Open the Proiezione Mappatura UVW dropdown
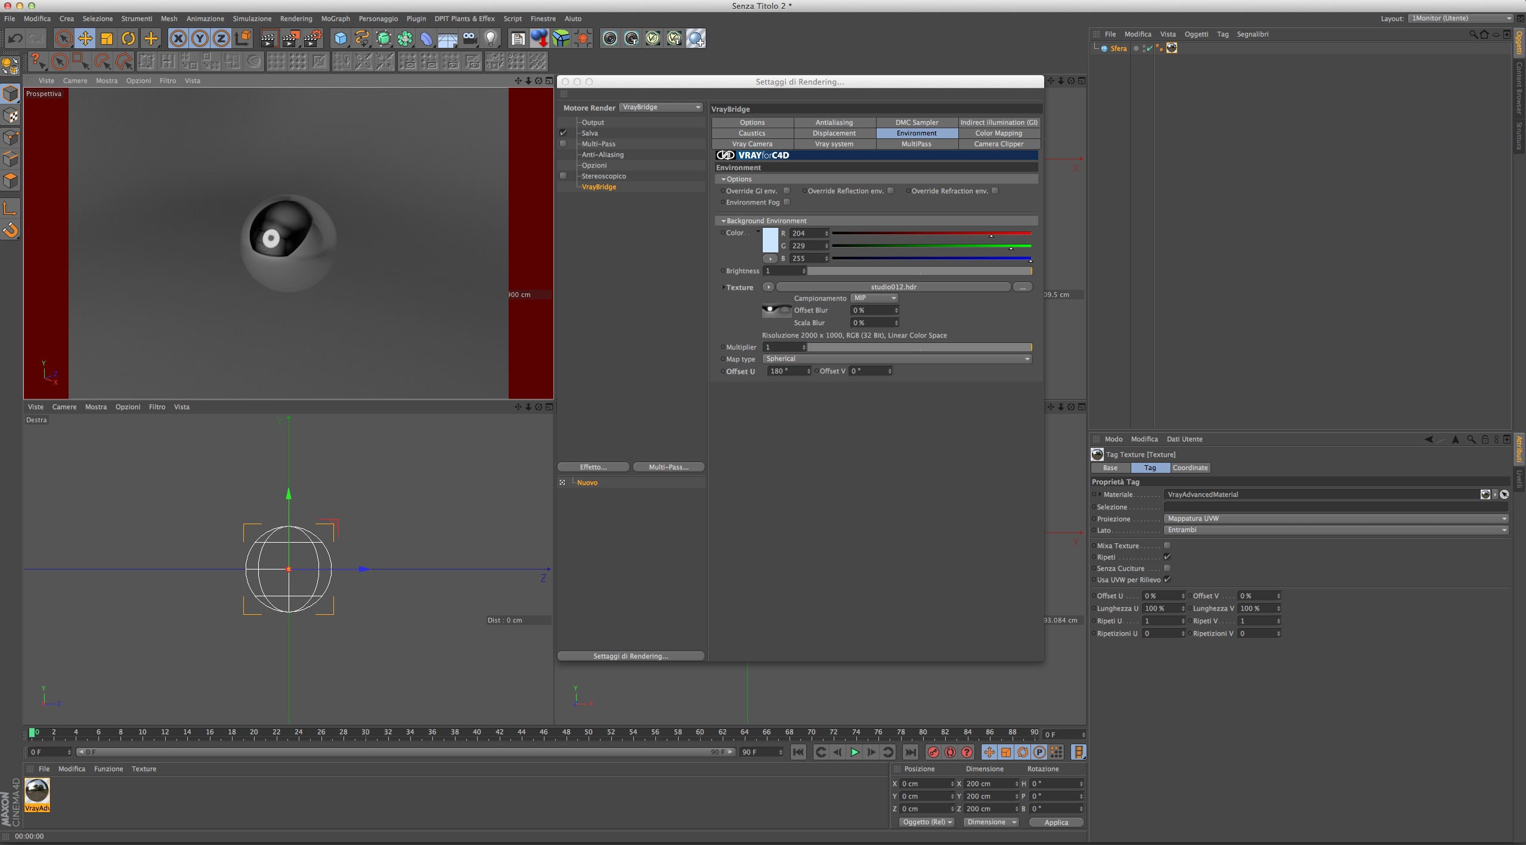1526x845 pixels. (1336, 519)
